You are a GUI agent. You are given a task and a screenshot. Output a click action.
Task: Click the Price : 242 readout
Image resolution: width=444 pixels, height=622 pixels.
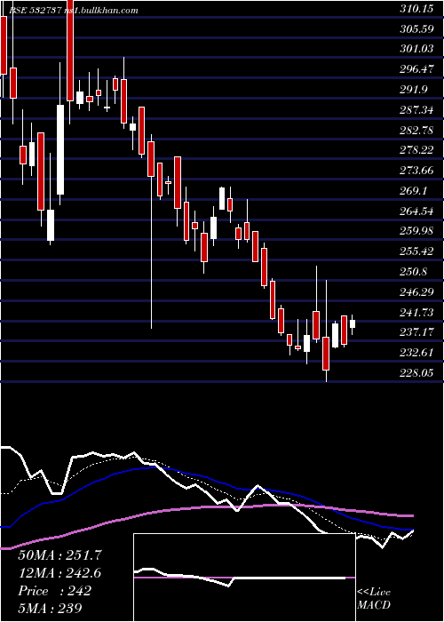coord(55,591)
